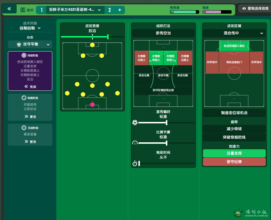The height and width of the screenshot is (220, 271).
Task: Switch to tactic slot 2 tab
Action: [110, 10]
